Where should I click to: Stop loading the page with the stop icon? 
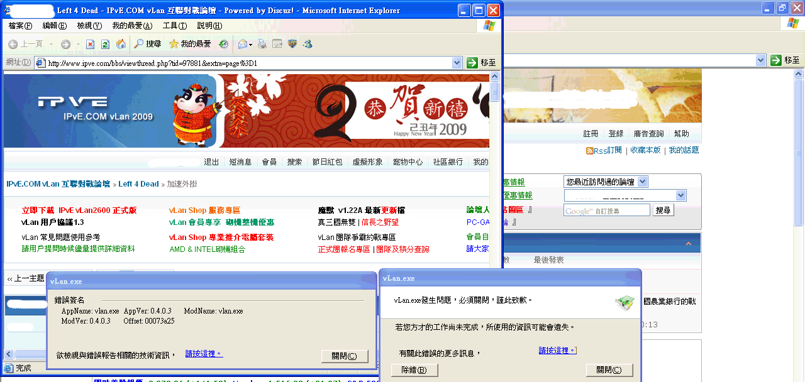click(91, 44)
